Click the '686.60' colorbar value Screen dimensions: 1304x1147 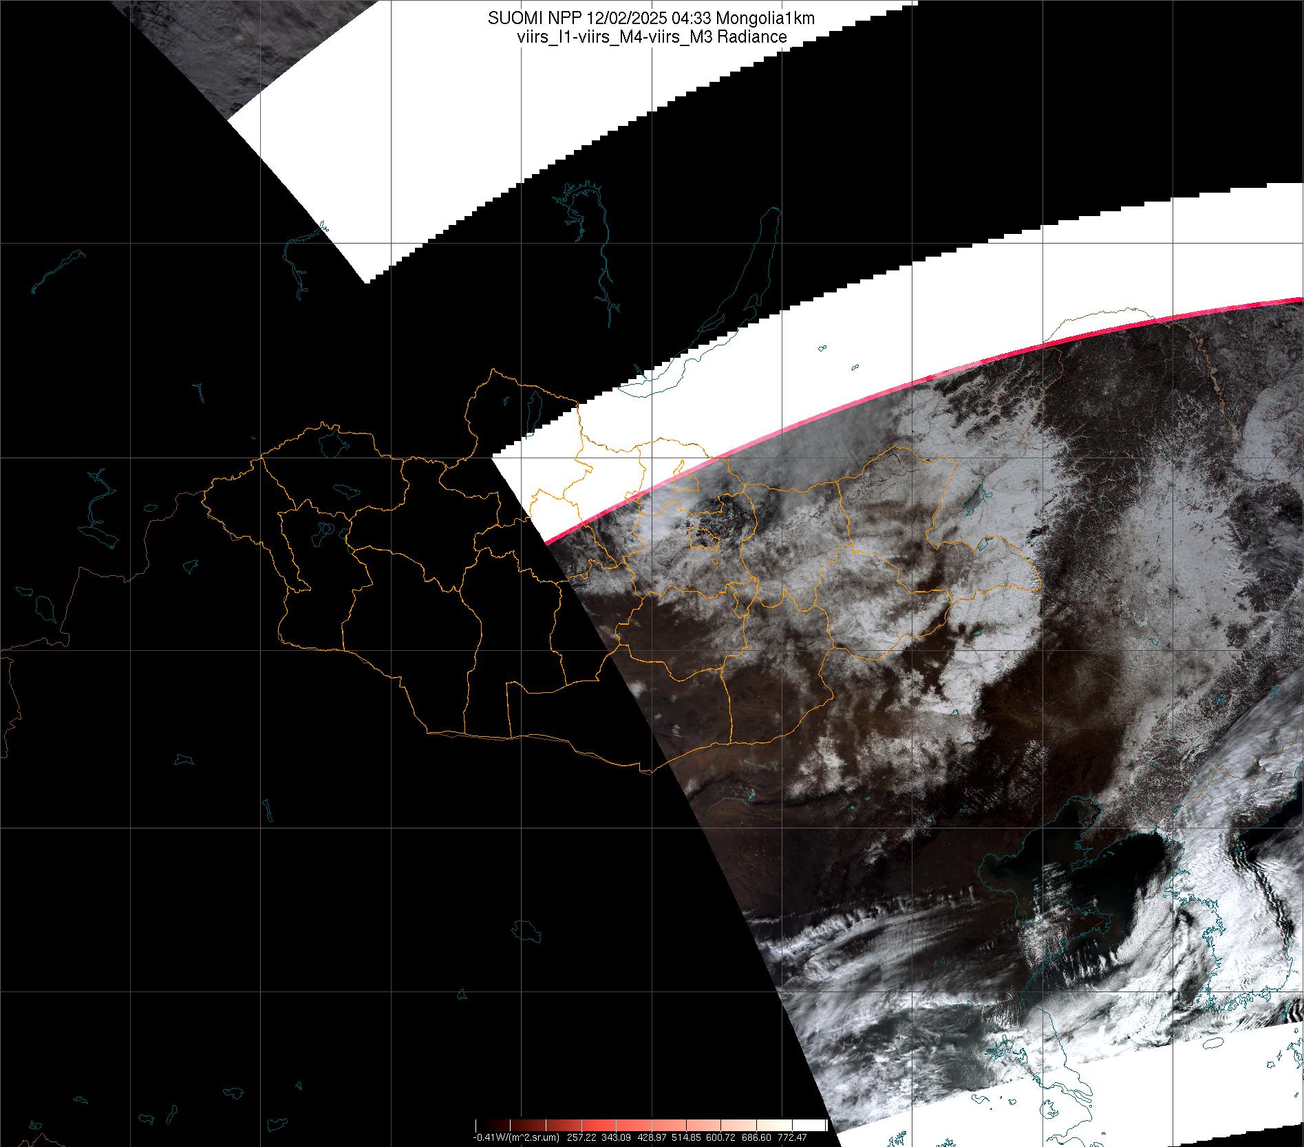click(x=756, y=1138)
